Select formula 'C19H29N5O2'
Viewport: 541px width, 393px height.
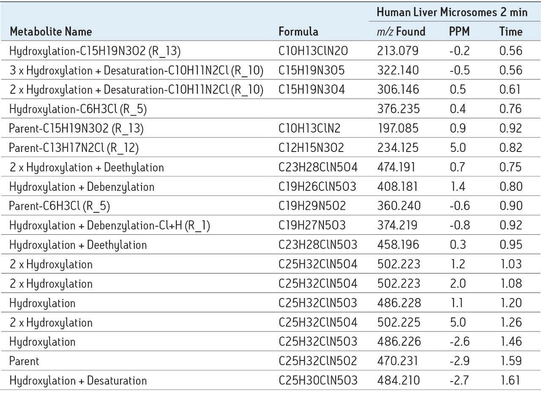(312, 206)
